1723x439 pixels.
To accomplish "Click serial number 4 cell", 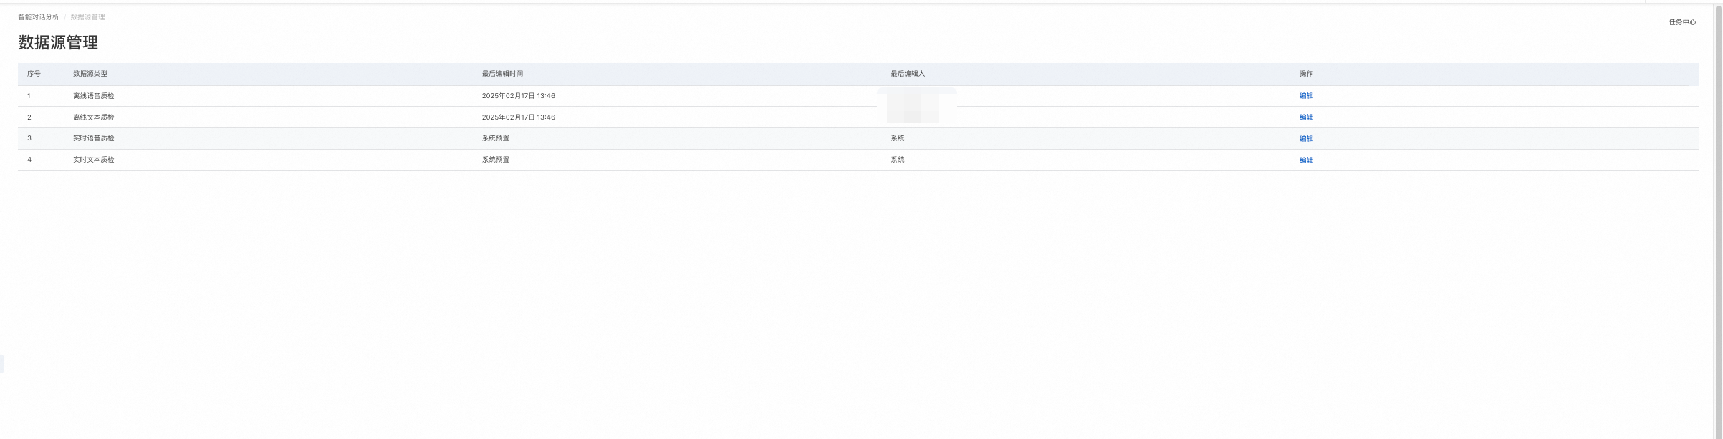I will point(29,160).
